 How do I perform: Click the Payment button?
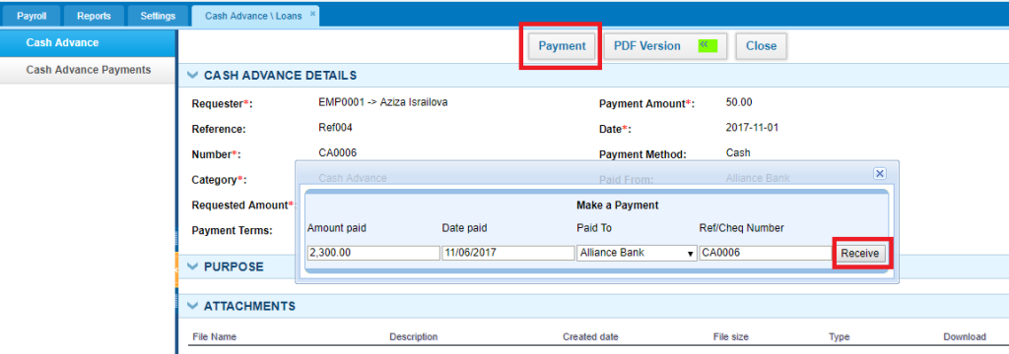(x=562, y=46)
